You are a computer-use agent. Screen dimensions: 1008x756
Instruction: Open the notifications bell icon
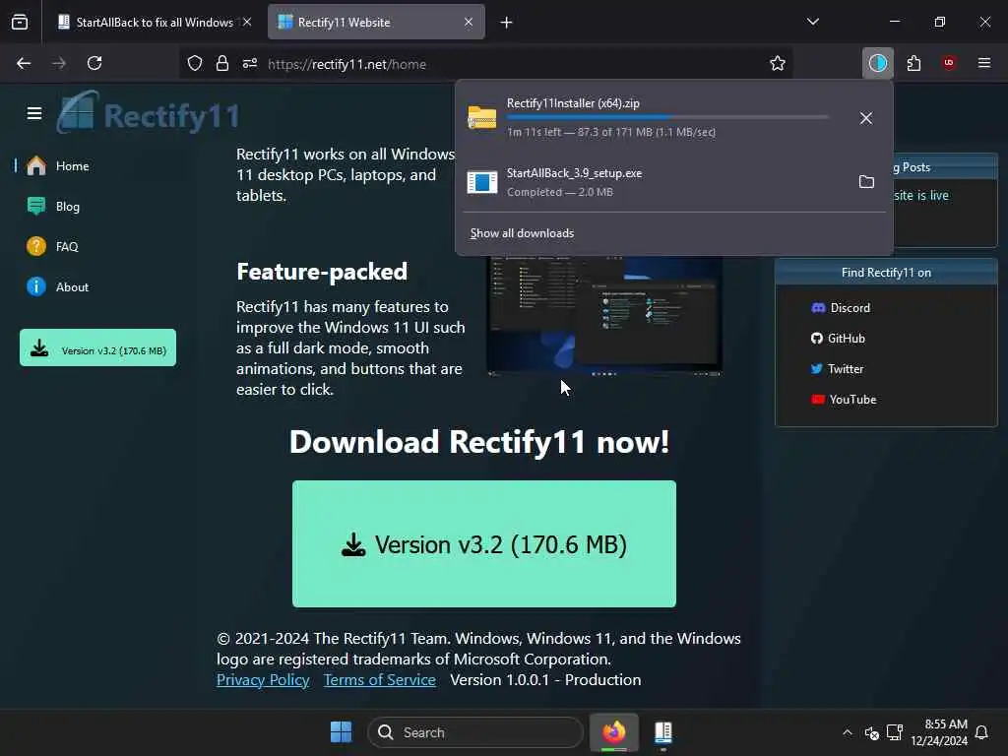(x=981, y=732)
